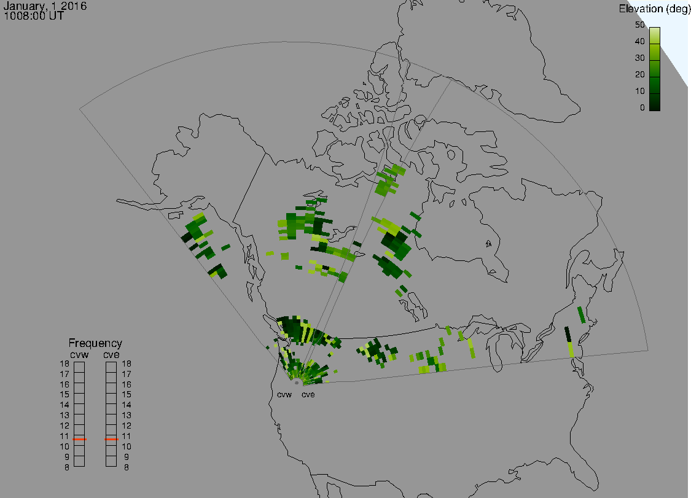
Task: Click the cvw heading above frequency bar
Action: coord(79,355)
